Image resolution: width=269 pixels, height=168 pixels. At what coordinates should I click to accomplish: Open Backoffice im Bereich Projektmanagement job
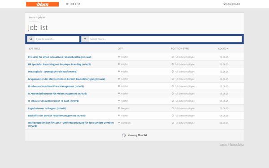tap(57, 116)
